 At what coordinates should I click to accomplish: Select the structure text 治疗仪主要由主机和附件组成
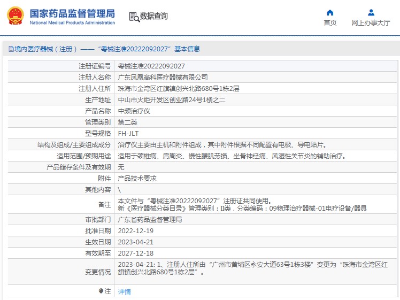222,145
